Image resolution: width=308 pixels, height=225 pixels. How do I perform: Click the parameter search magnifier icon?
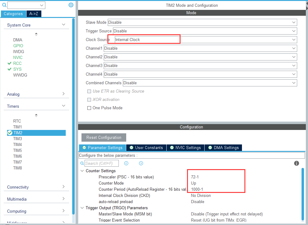[82, 163]
